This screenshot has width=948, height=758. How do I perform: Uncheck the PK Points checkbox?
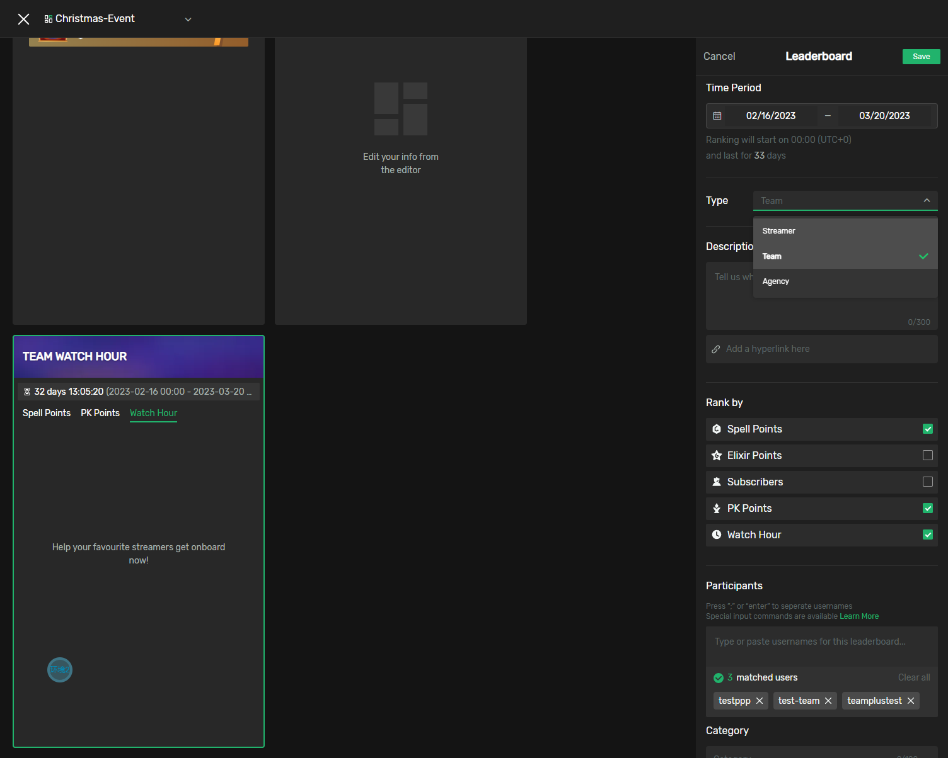[928, 508]
